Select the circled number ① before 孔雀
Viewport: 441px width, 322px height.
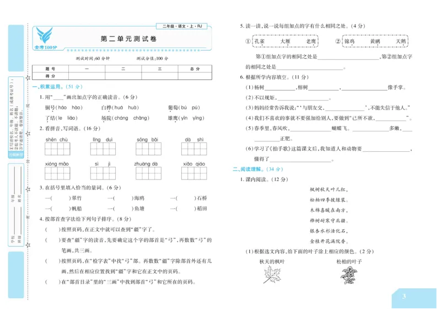(x=247, y=41)
